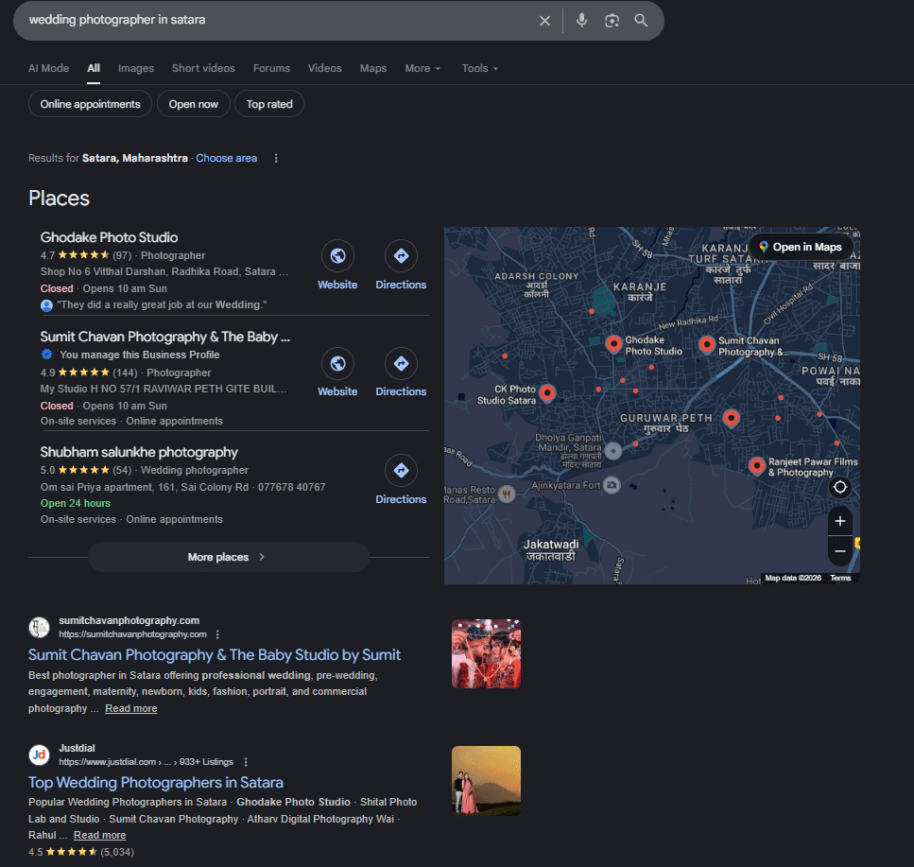Switch to Videos tab
Screen dimensions: 914x867
point(325,68)
